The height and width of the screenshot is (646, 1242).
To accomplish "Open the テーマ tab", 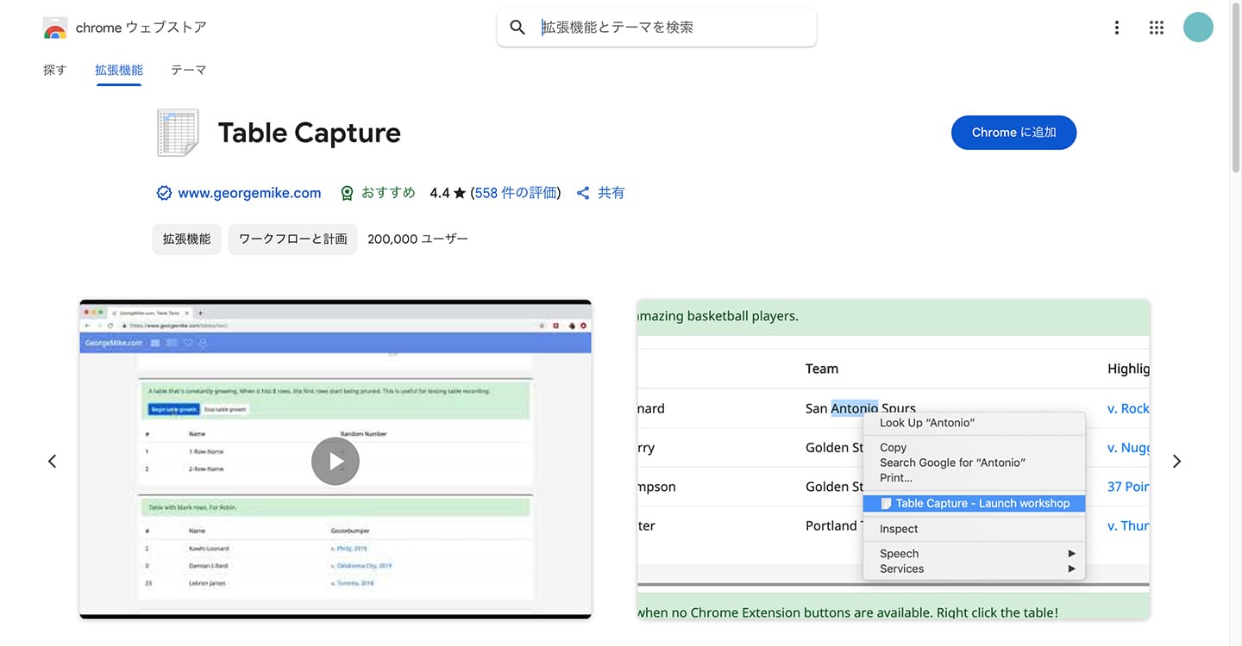I will (x=188, y=70).
